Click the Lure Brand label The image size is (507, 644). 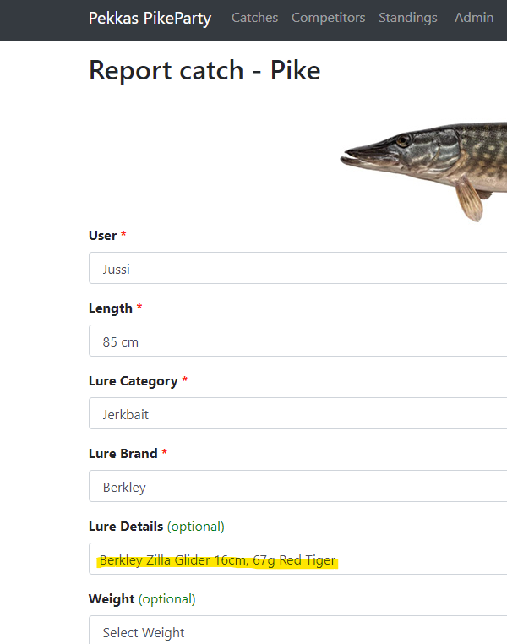(123, 454)
